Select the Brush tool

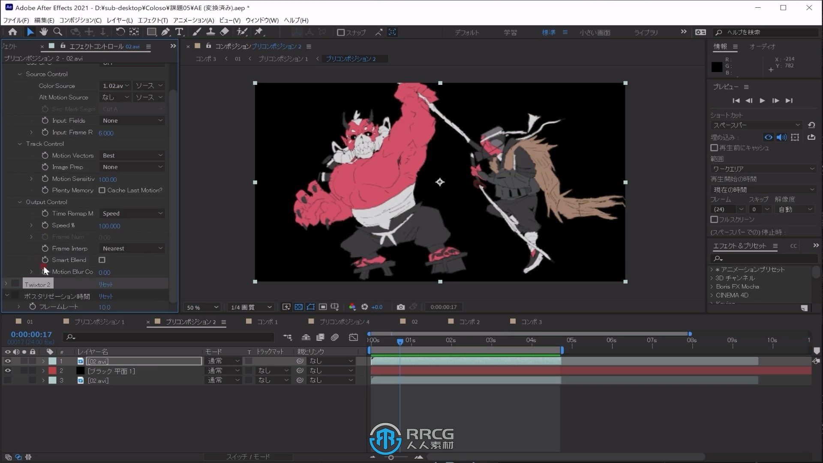click(197, 32)
